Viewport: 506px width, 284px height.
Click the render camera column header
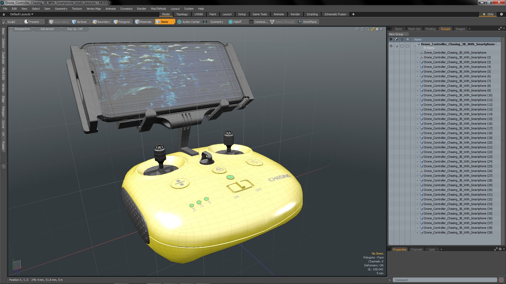click(x=397, y=39)
